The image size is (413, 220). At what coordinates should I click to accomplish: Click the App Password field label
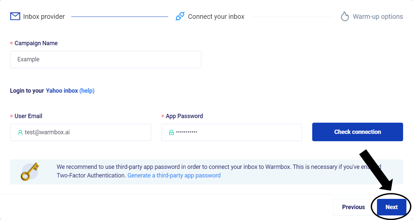[x=184, y=116]
